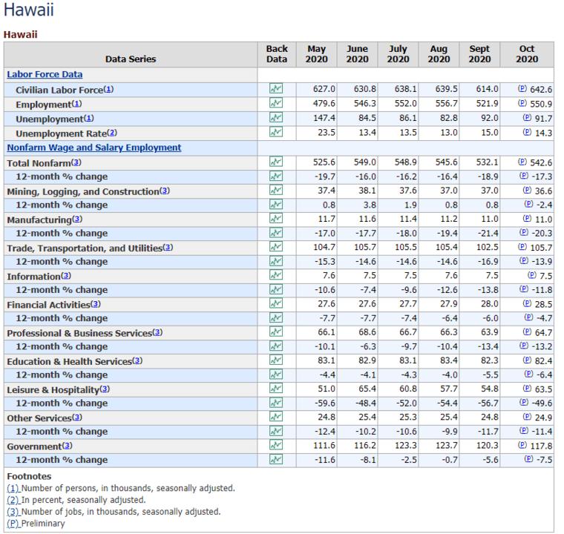Click footnote (2) link beside Unemployment Rate
The image size is (564, 534).
coord(111,133)
